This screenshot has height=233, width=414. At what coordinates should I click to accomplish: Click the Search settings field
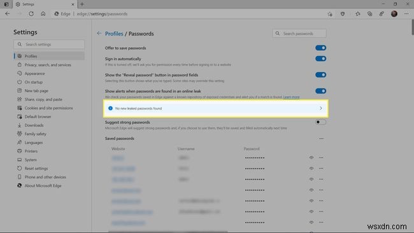(x=50, y=44)
